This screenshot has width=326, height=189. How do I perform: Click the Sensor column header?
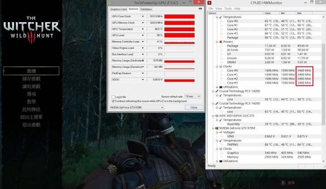pyautogui.click(x=235, y=13)
